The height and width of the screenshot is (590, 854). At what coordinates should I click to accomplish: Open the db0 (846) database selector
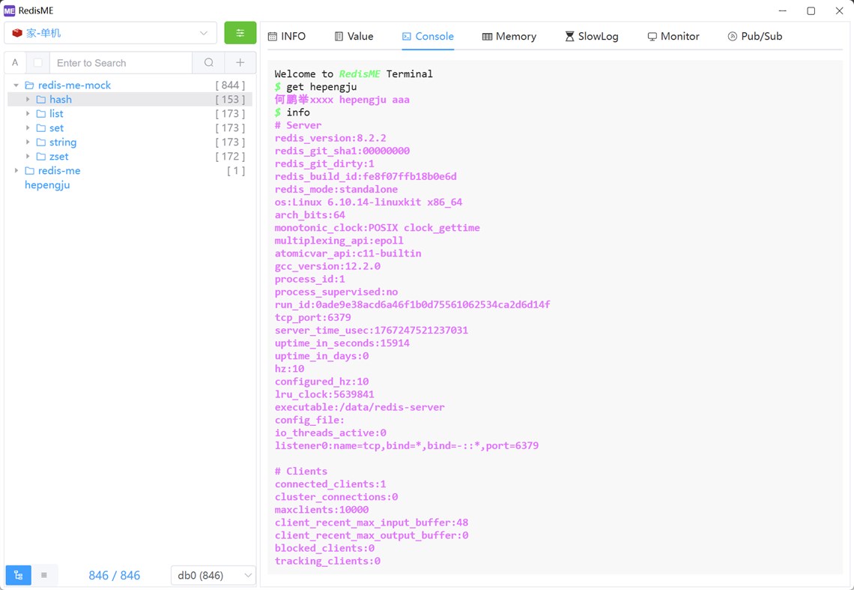click(213, 575)
